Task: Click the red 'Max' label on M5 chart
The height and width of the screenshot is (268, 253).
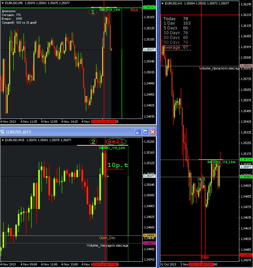Action: (134, 10)
